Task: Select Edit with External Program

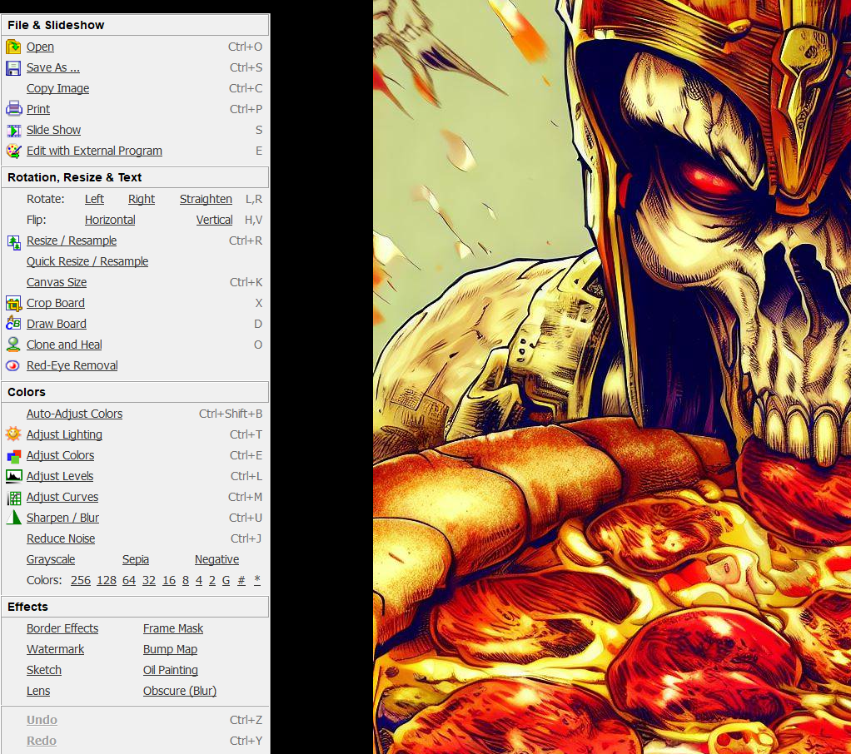Action: (x=94, y=151)
